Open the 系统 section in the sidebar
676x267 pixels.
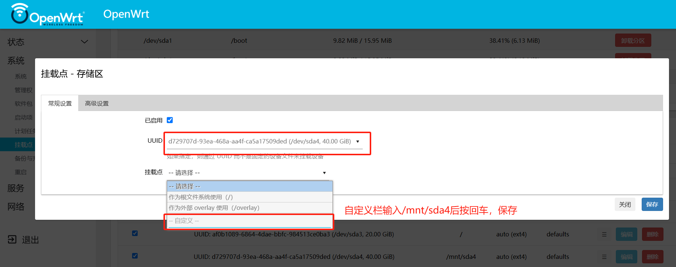[16, 60]
